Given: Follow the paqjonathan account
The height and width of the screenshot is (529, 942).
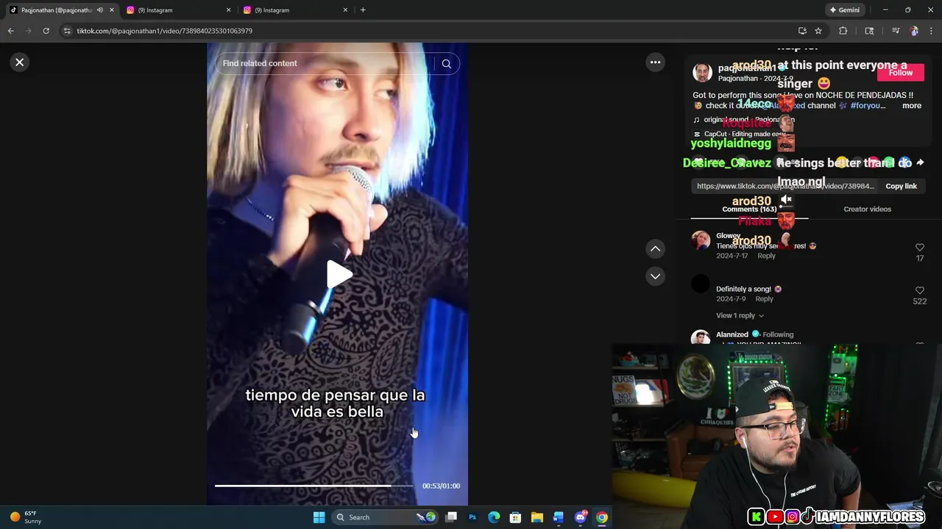Looking at the screenshot, I should (900, 73).
